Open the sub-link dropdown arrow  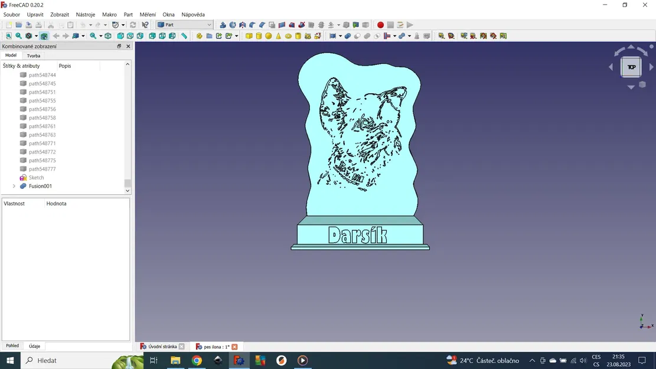tap(236, 36)
